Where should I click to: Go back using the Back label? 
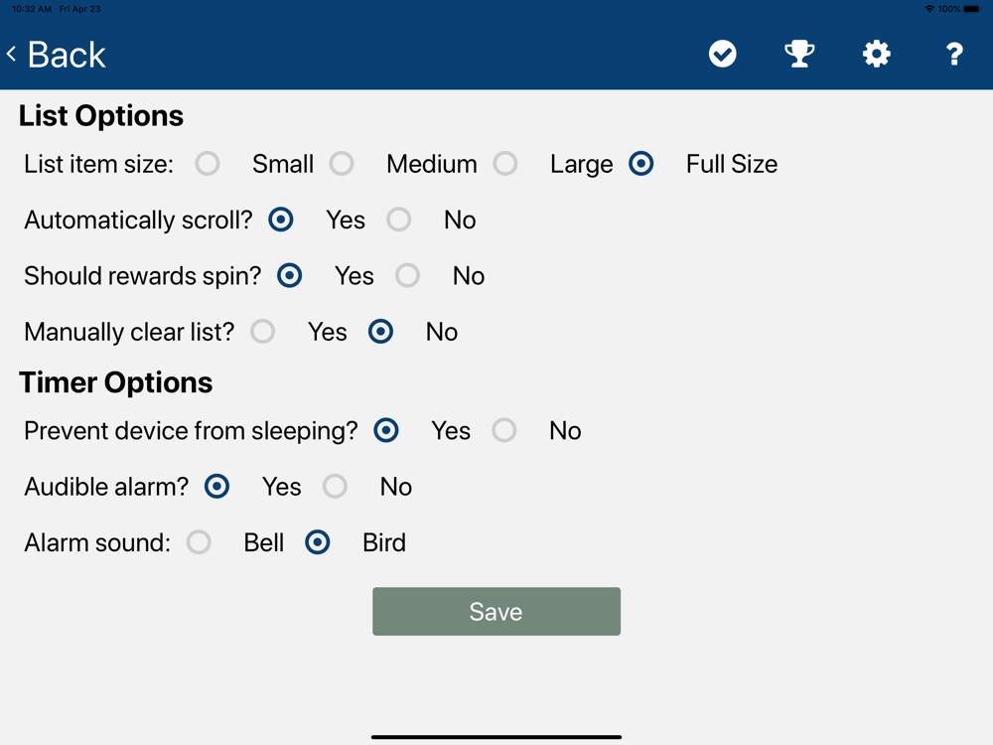67,55
